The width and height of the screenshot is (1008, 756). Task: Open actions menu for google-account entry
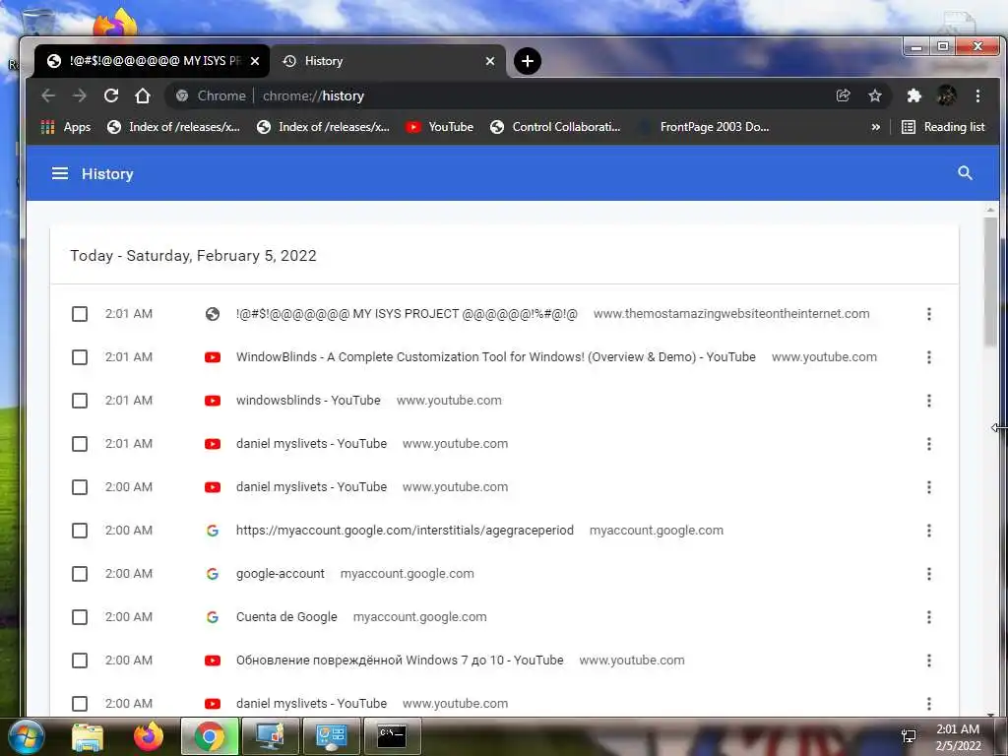[x=929, y=574]
